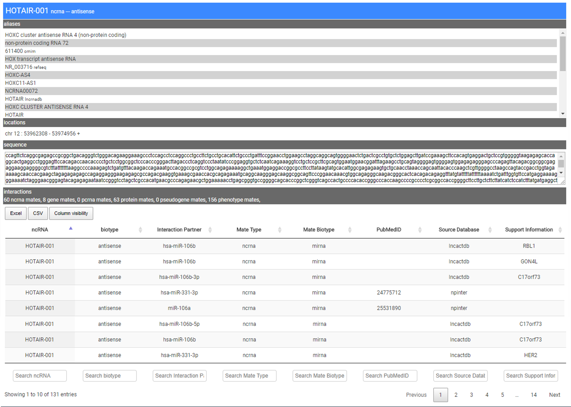571x407 pixels.
Task: Click the HER2 support information cell
Action: (x=531, y=355)
